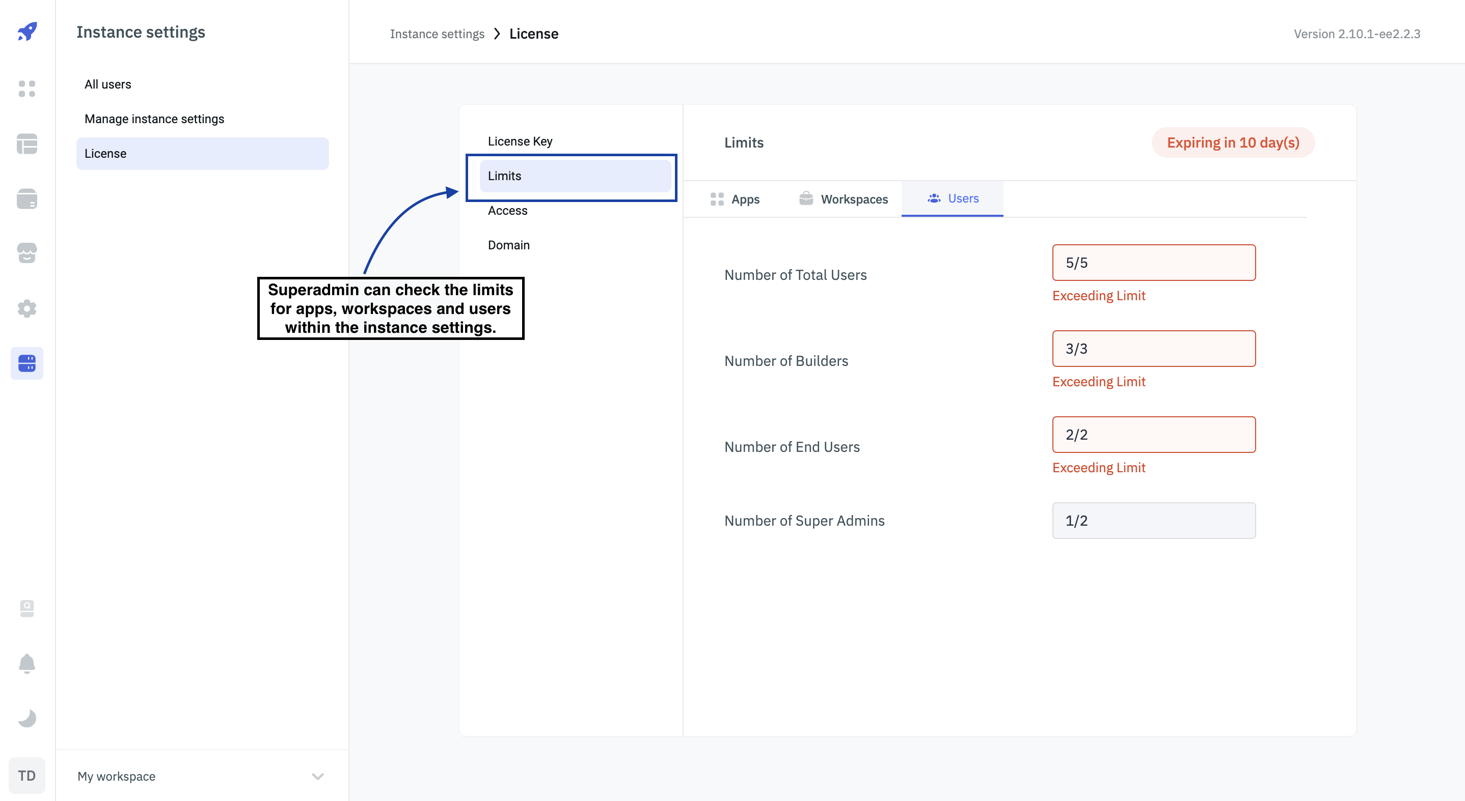Open the Apps dashboard icon in sidebar

tap(26, 89)
